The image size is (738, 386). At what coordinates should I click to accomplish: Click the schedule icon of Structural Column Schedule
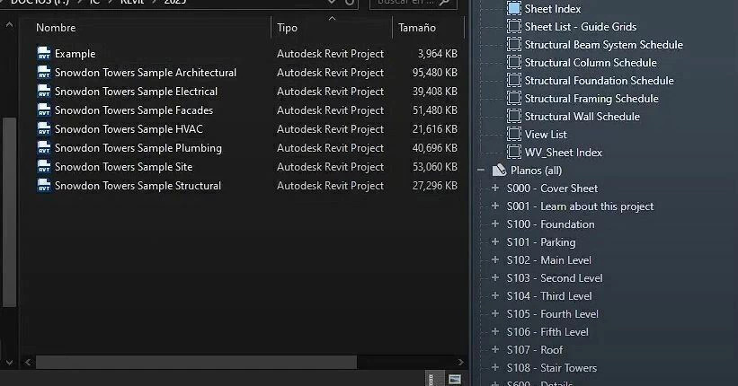(514, 62)
